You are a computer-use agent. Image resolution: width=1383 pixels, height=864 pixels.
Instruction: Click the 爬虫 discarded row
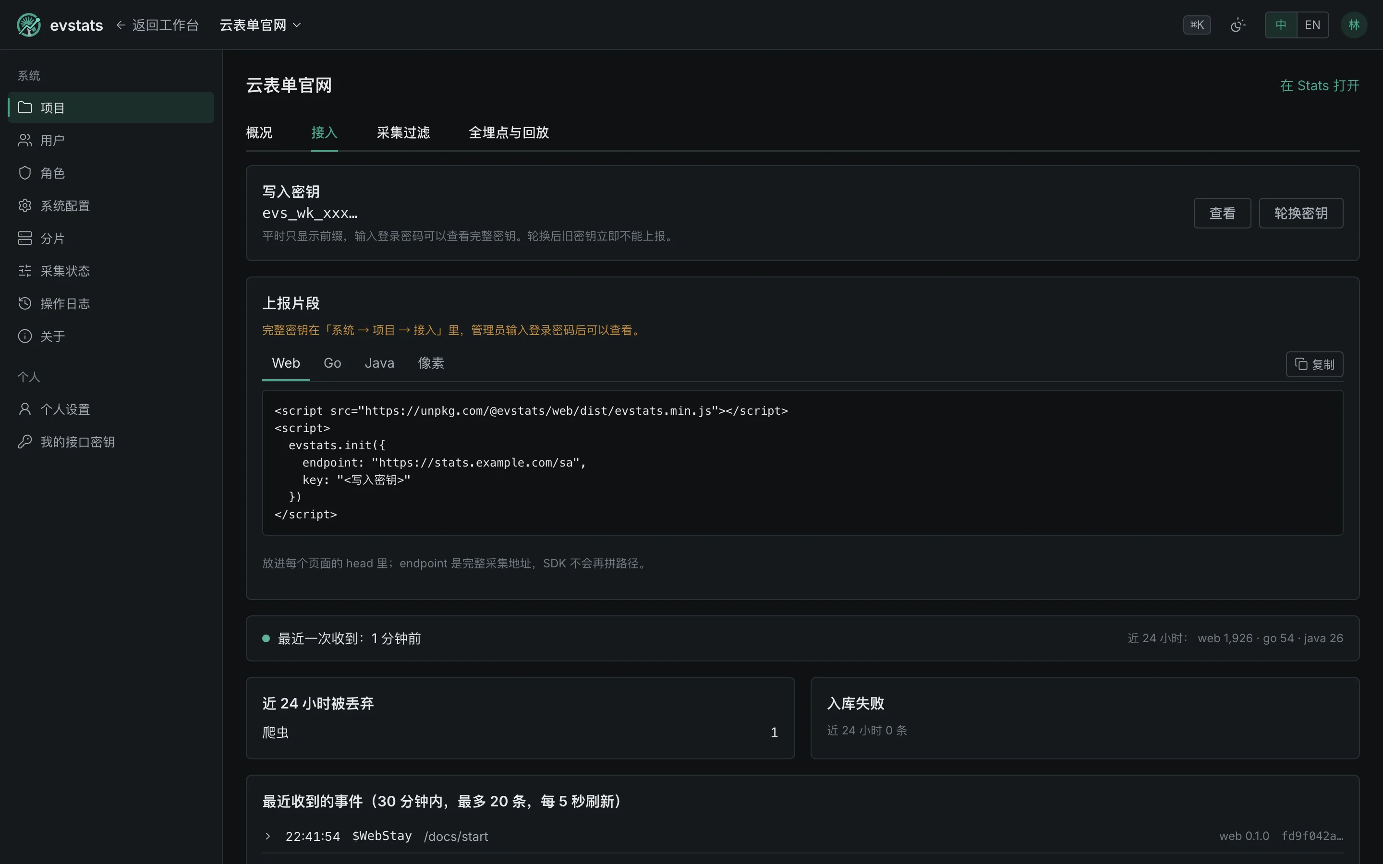pos(520,732)
